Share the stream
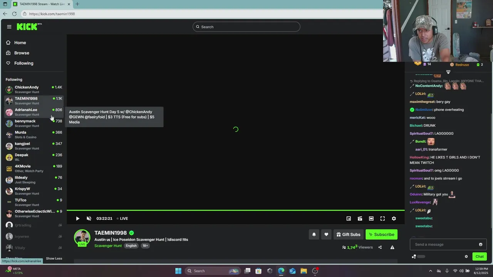 [x=380, y=247]
